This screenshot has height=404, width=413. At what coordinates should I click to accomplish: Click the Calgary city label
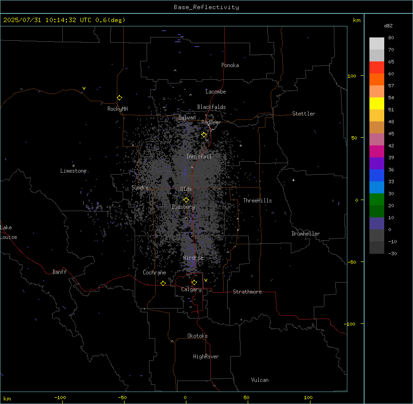191,289
